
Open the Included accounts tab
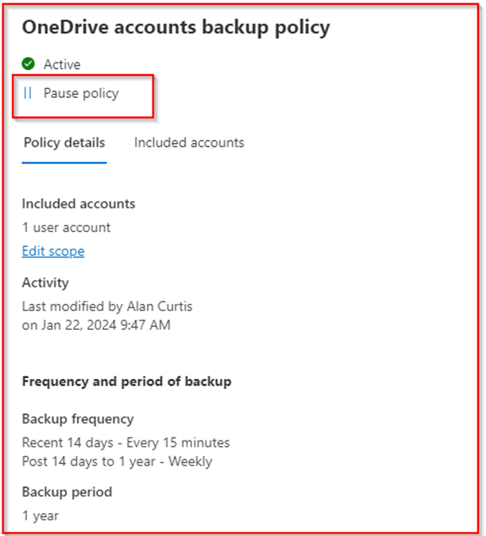pos(189,143)
